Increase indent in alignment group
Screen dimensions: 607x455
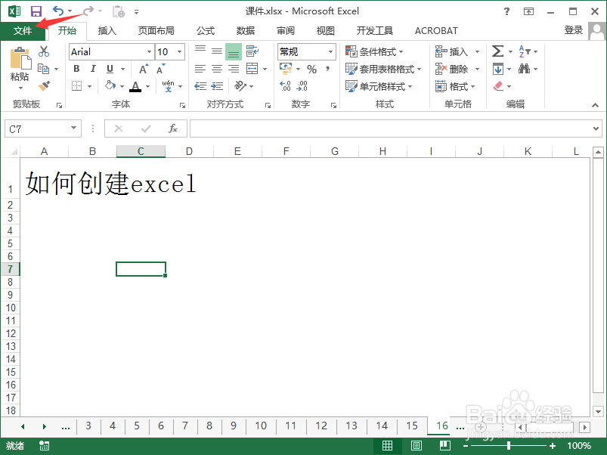pyautogui.click(x=217, y=86)
